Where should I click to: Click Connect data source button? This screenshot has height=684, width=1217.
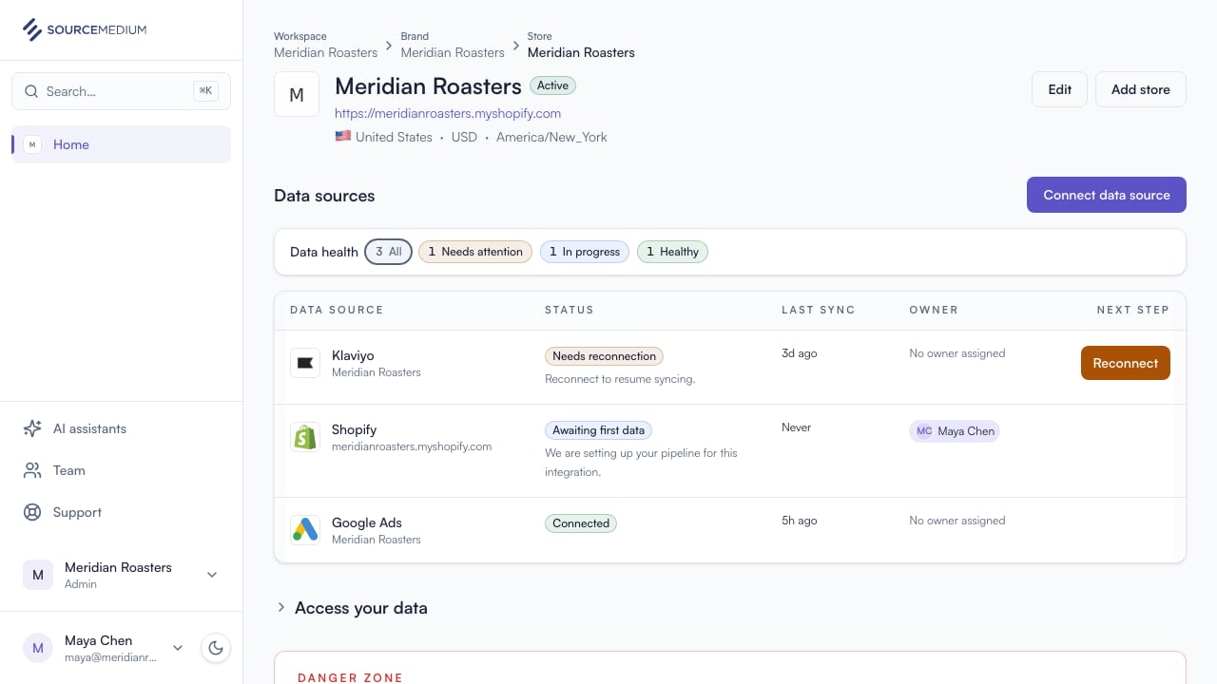pos(1107,195)
